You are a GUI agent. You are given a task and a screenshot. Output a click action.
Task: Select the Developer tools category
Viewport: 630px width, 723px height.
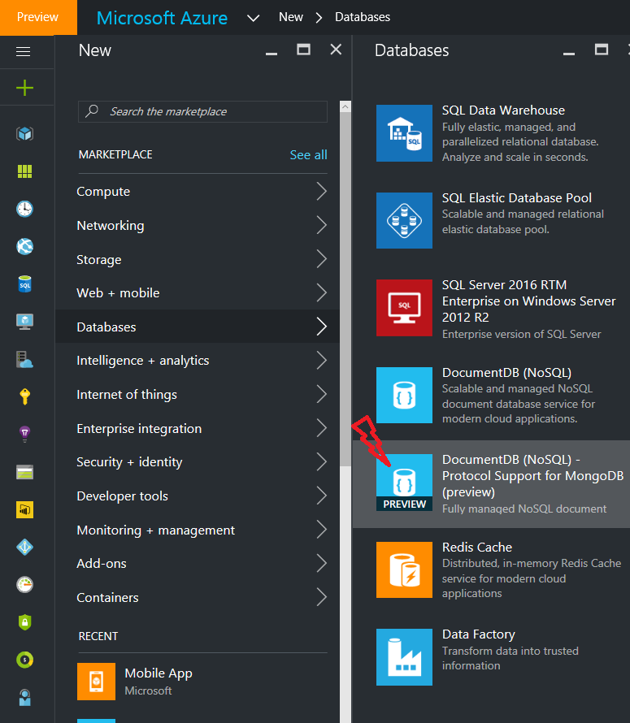(x=198, y=496)
